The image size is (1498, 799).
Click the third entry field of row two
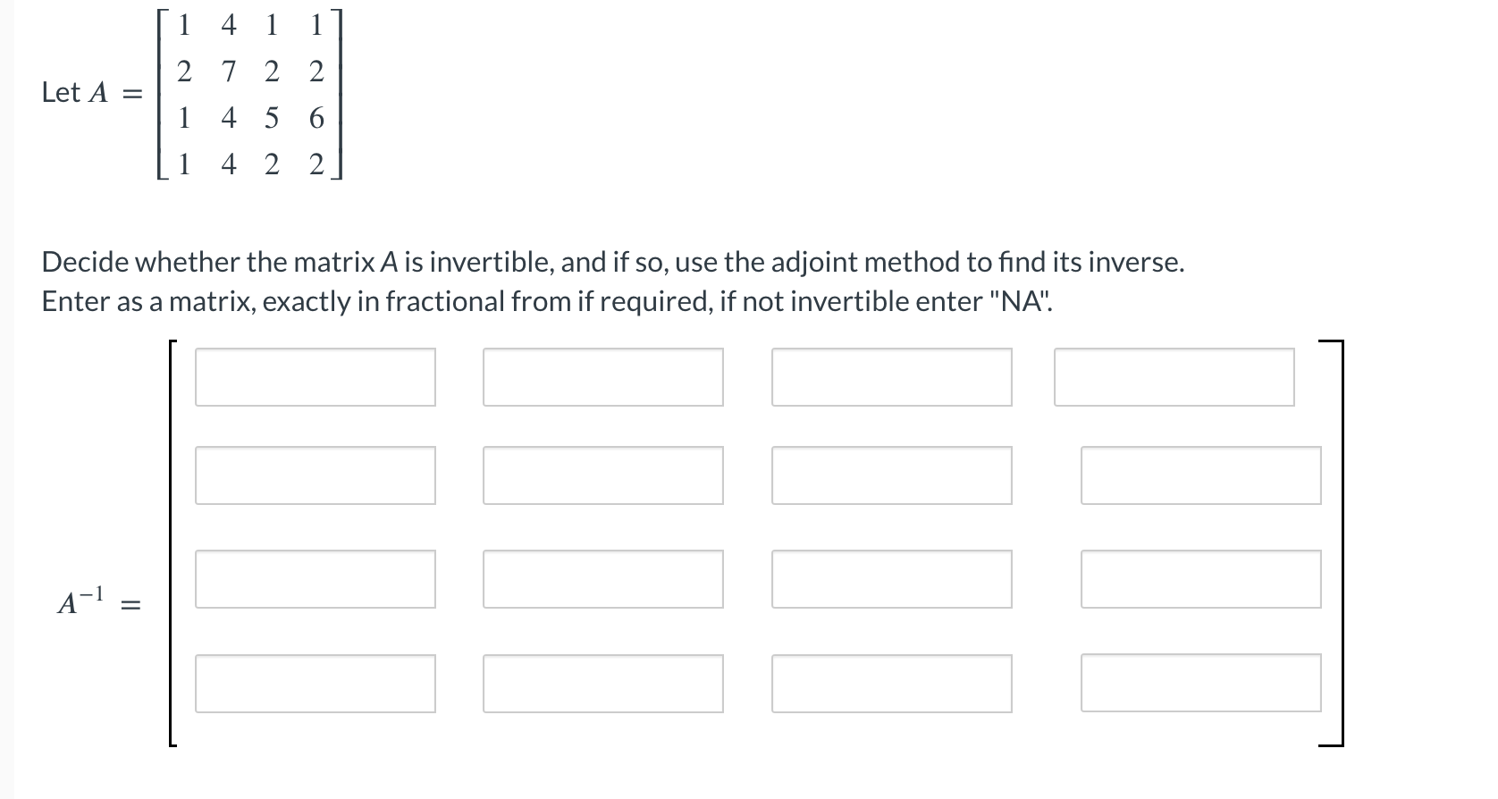click(892, 475)
